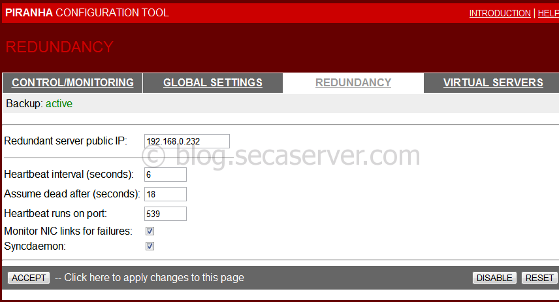Click the 'Heartbeat interval (seconds):' label
Screen dimensions: 559x302
[x=69, y=174]
